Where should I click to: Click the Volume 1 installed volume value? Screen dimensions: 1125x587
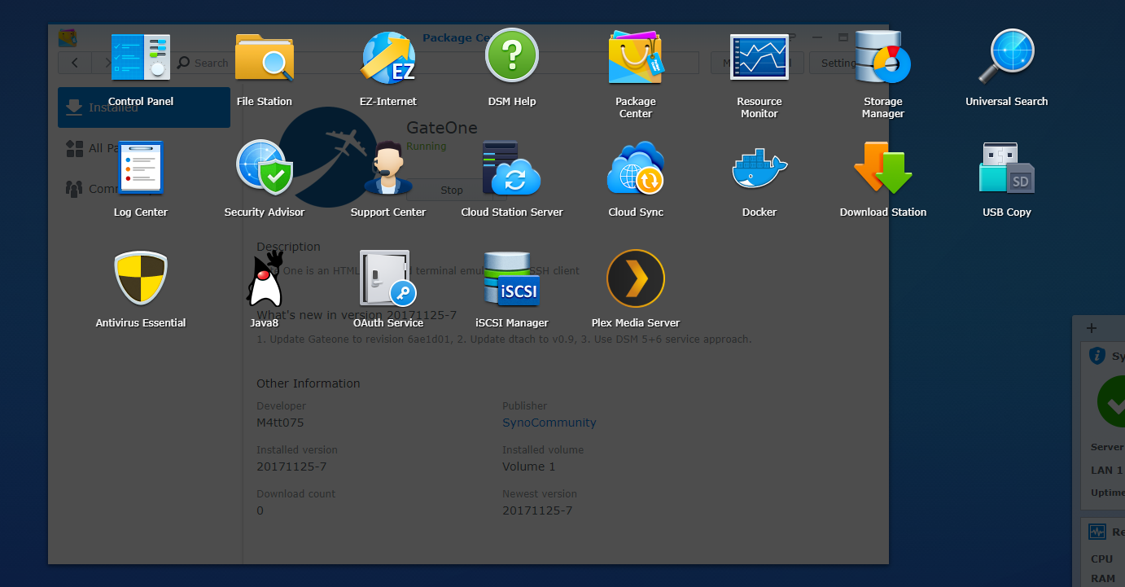pyautogui.click(x=529, y=467)
